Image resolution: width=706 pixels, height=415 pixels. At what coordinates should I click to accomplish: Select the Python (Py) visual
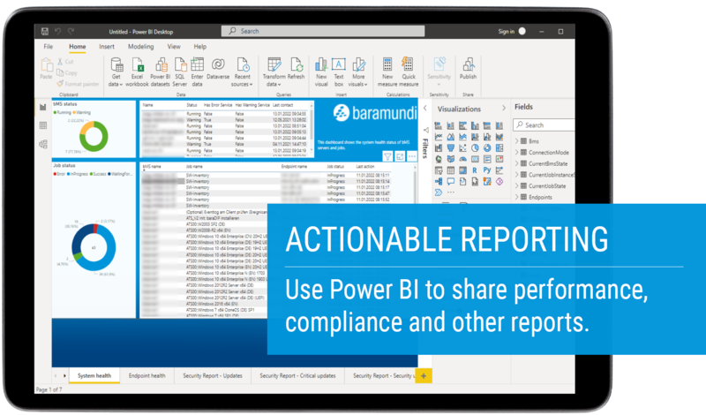pos(487,170)
